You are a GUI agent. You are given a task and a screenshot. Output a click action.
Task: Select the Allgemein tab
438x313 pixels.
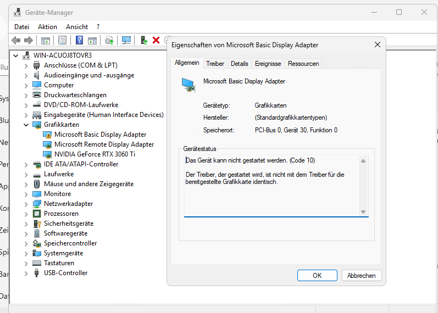pyautogui.click(x=187, y=63)
